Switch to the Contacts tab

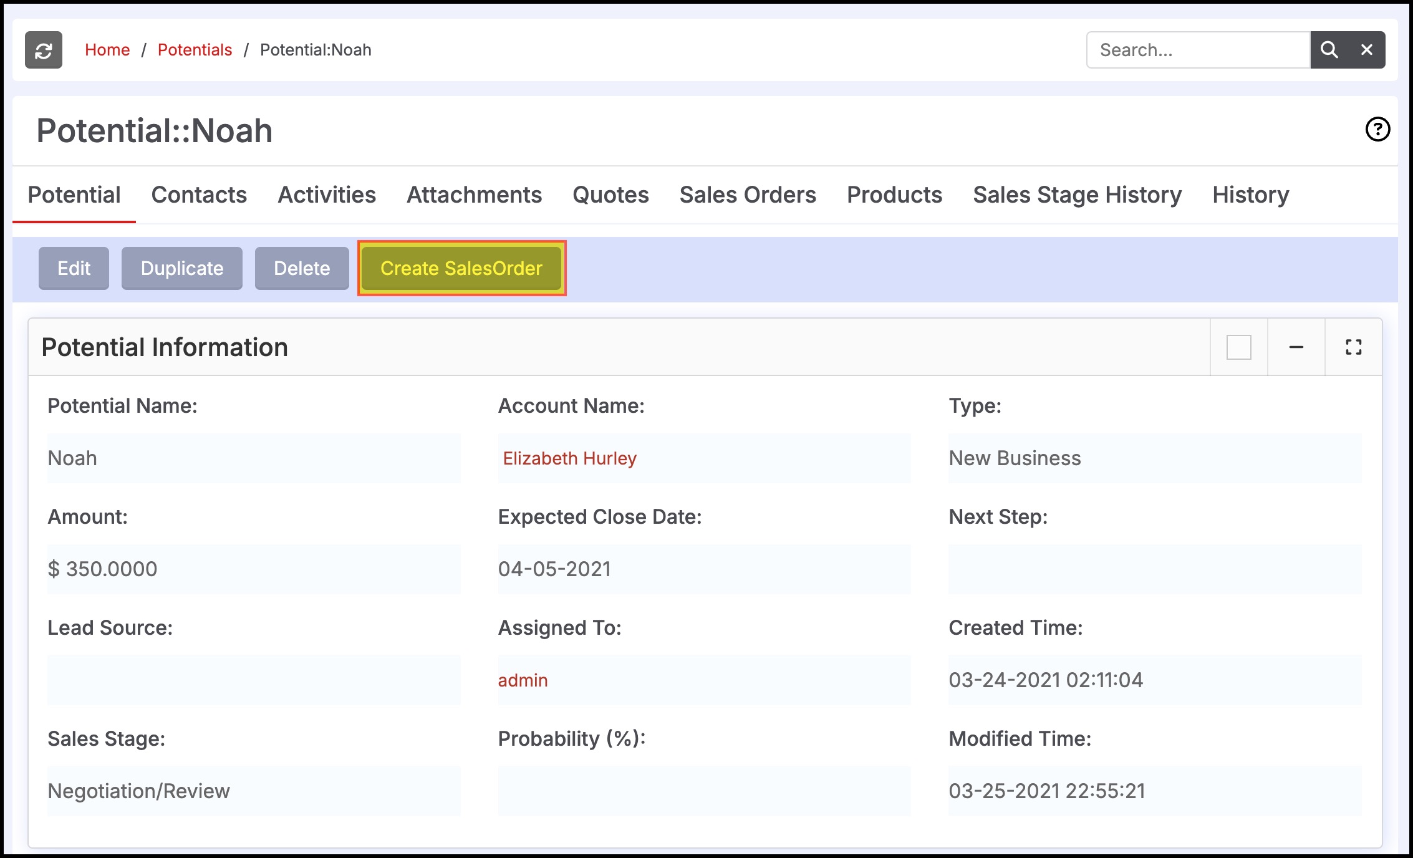199,195
